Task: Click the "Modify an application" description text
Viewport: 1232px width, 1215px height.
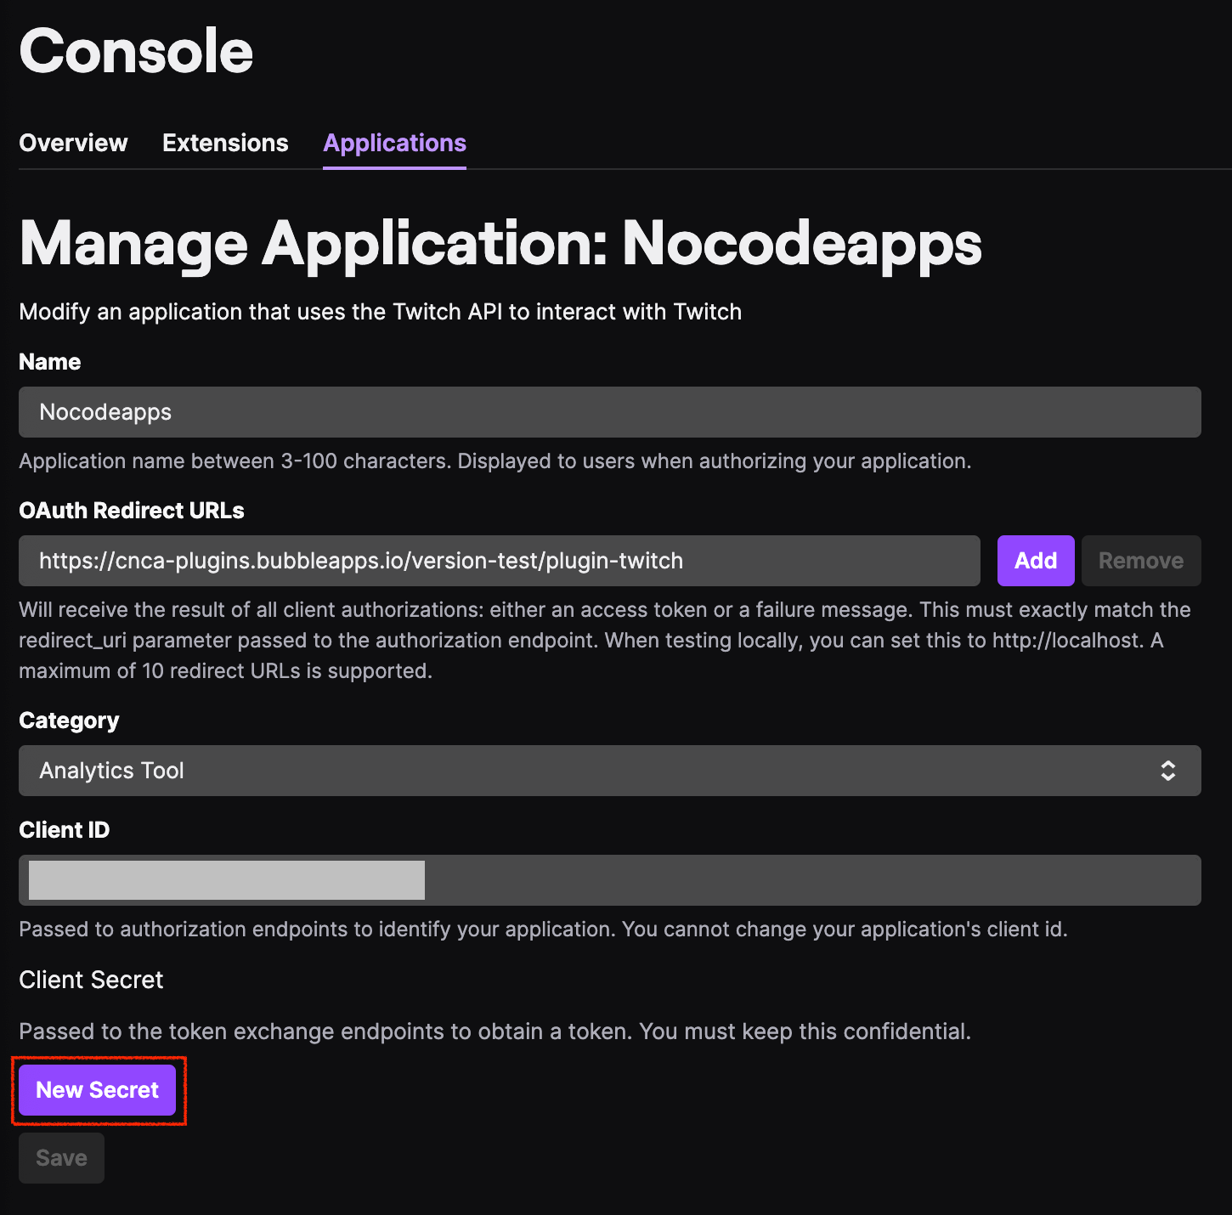Action: 380,312
